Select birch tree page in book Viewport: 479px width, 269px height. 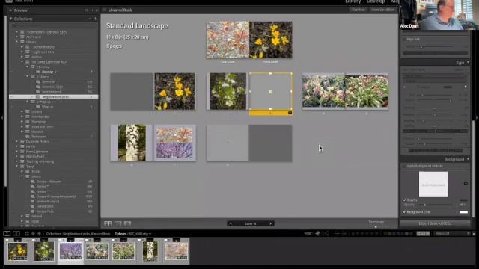(132, 143)
